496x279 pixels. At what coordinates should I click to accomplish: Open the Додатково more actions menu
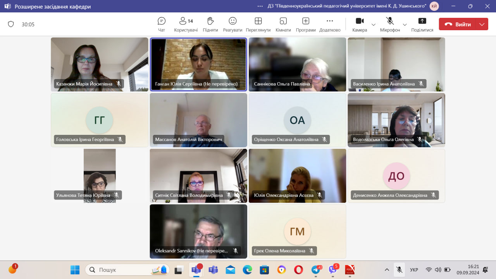330,24
